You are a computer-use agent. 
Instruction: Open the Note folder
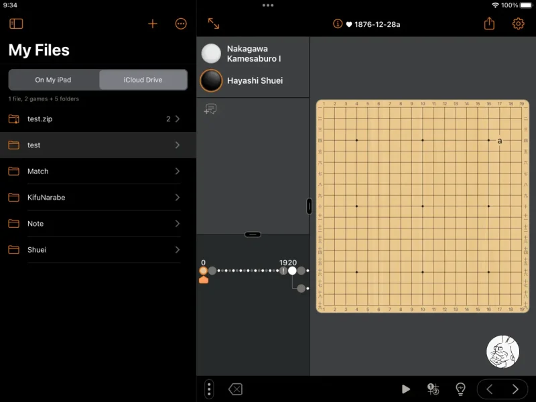pyautogui.click(x=98, y=224)
